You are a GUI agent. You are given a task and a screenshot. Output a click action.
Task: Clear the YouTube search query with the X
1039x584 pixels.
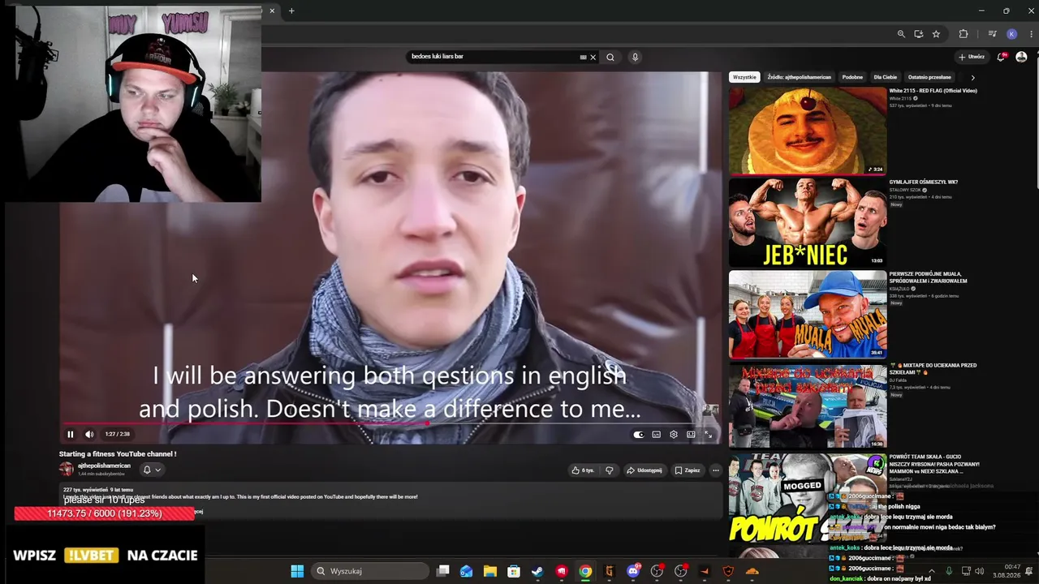click(x=593, y=58)
